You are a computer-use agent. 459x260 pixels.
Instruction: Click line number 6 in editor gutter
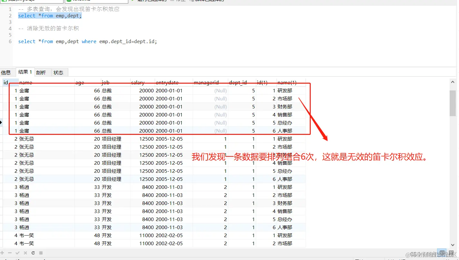coord(10,42)
